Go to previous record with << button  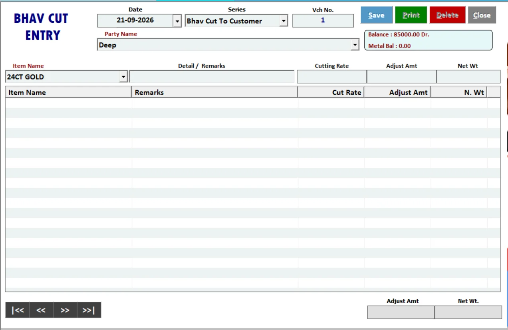[41, 310]
